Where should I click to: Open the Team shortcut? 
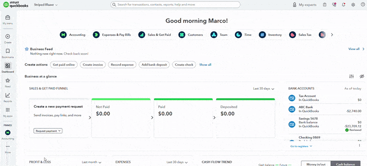tap(219, 35)
